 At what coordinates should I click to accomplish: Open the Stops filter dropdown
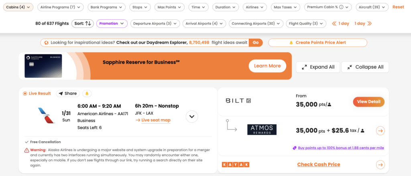coord(140,7)
